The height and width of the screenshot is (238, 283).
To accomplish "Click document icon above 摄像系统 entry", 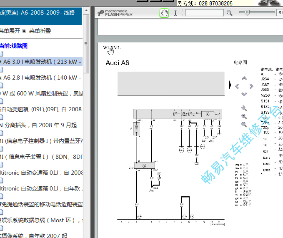I will click(x=1, y=228).
